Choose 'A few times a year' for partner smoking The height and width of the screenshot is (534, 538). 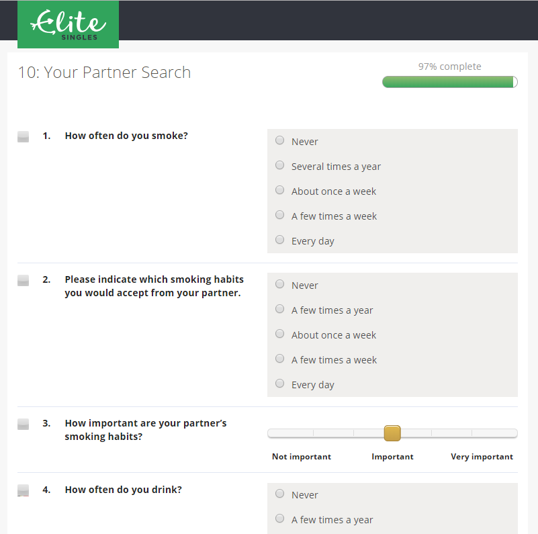point(280,309)
